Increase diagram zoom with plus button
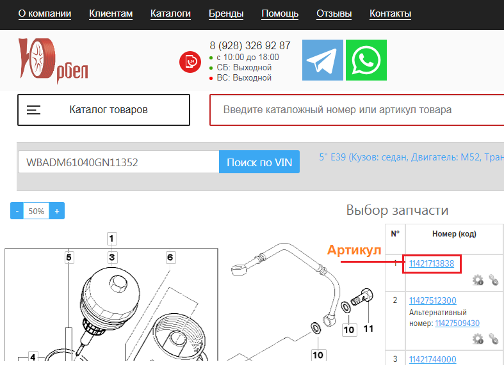The height and width of the screenshot is (365, 504). point(57,211)
